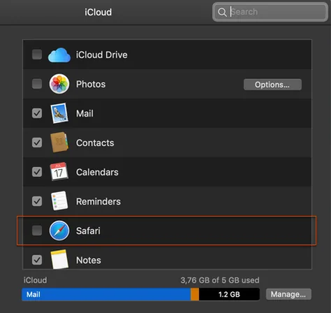The width and height of the screenshot is (331, 313).
Task: Select the iCloud Drive label
Action: (102, 55)
